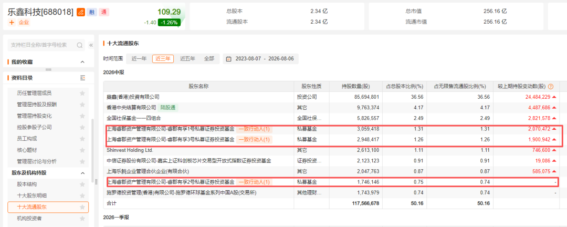Open 管理层持股变化 in the directory
Viewport: 567px width, 227px height.
34,116
